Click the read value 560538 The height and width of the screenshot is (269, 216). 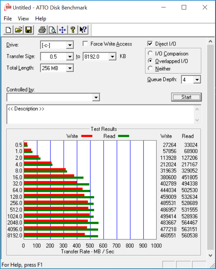click(189, 235)
